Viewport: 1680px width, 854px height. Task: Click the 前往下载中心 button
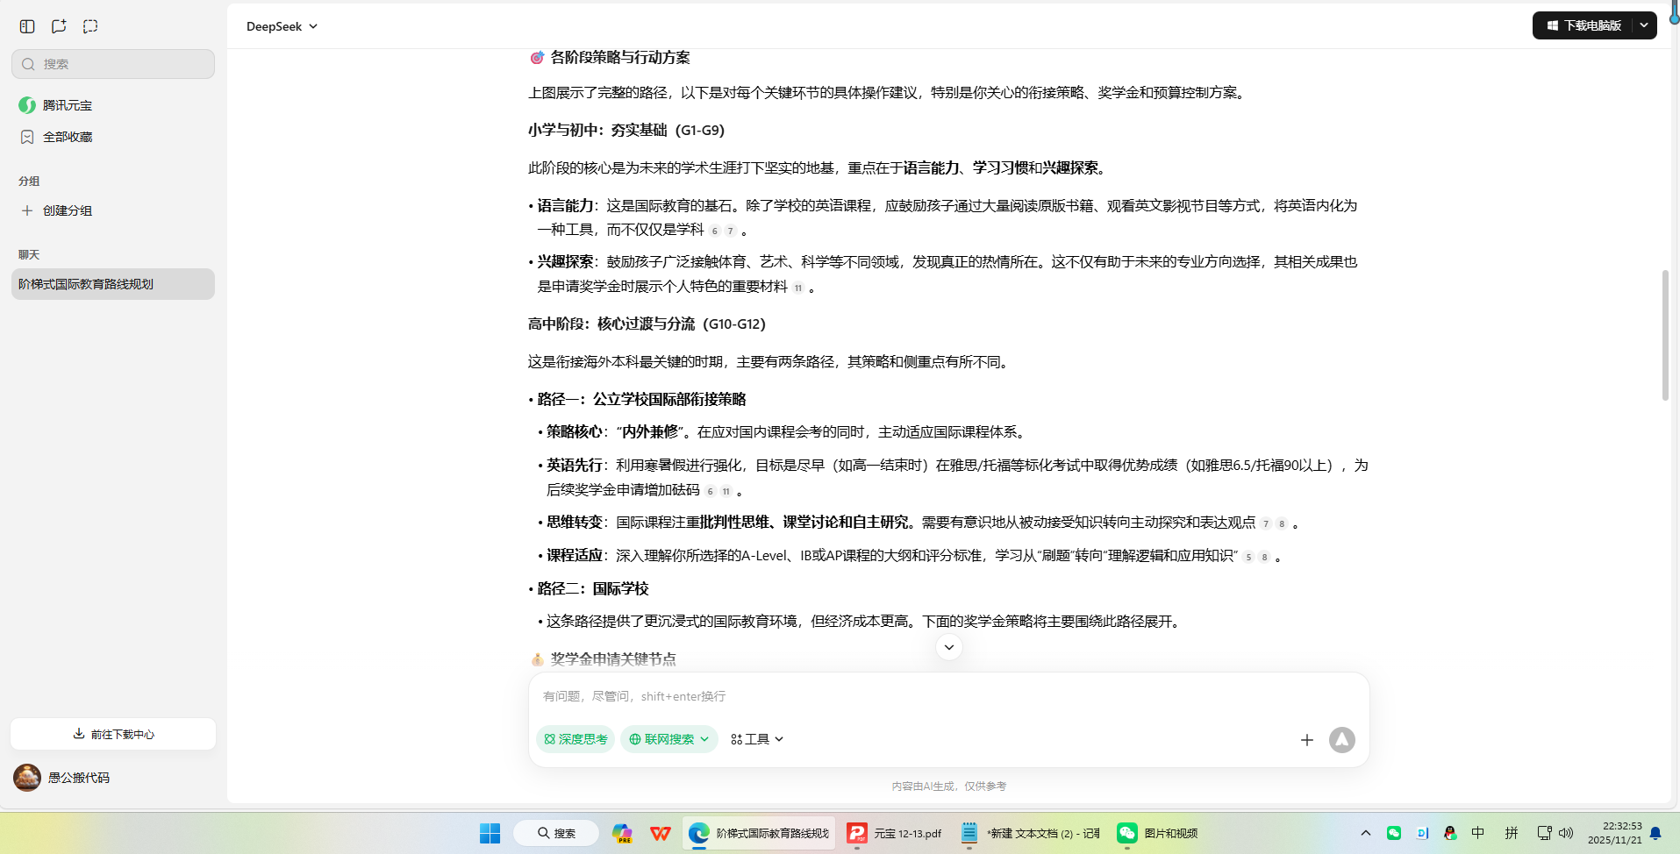coord(112,734)
